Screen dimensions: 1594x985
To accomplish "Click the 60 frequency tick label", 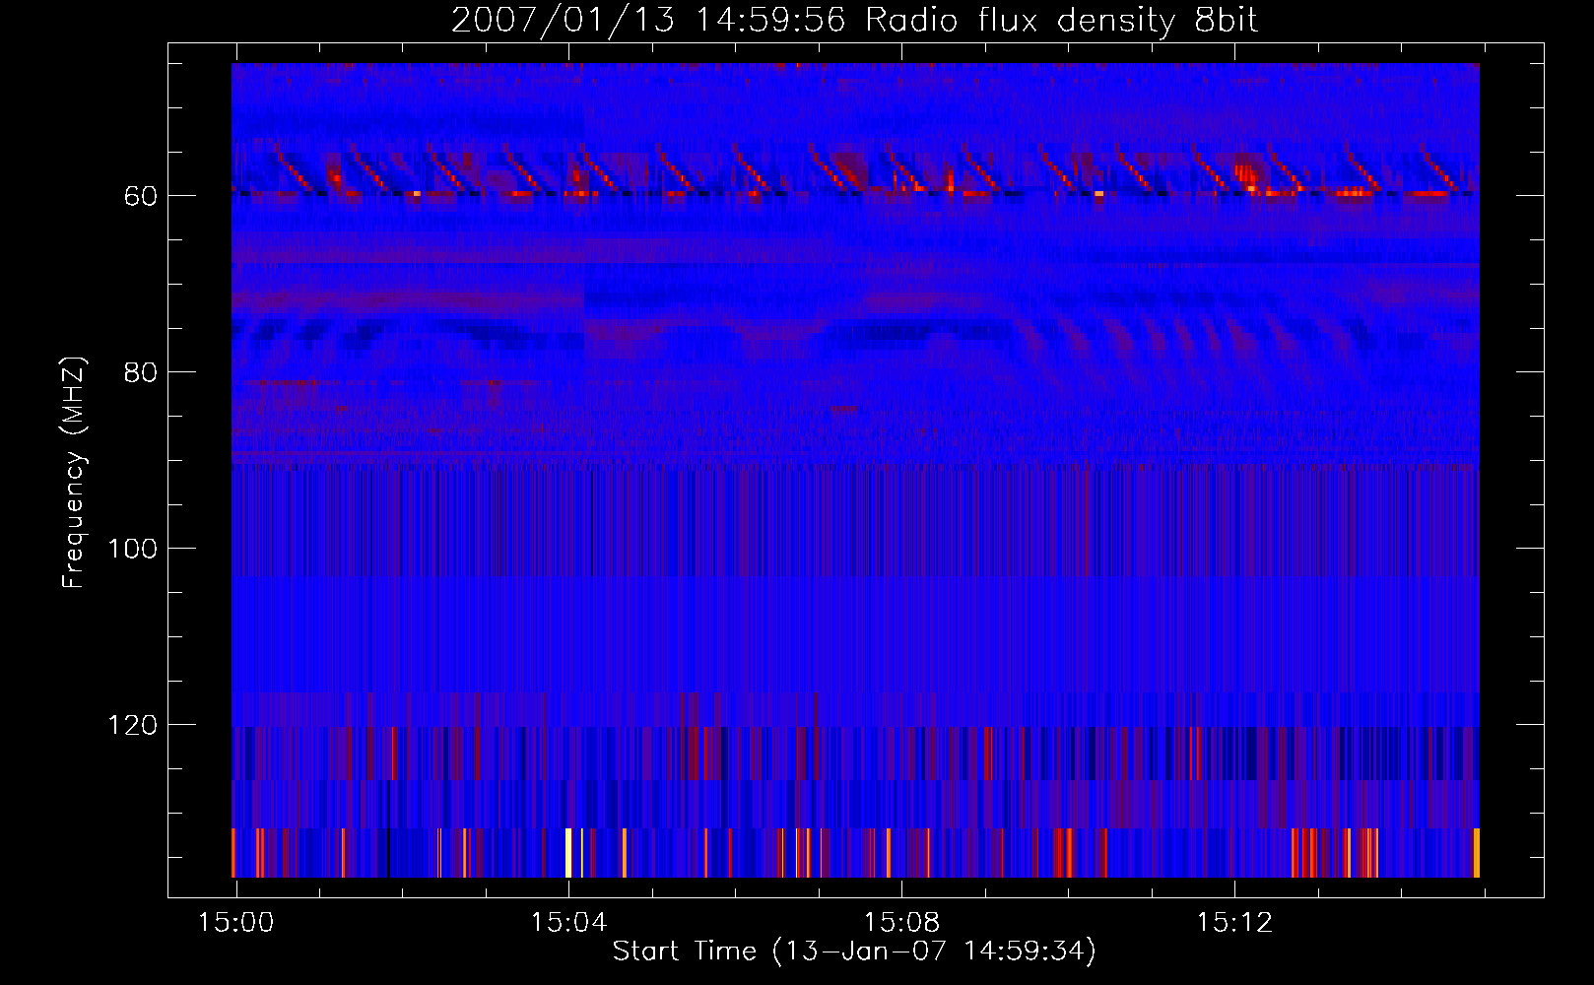I will (141, 197).
